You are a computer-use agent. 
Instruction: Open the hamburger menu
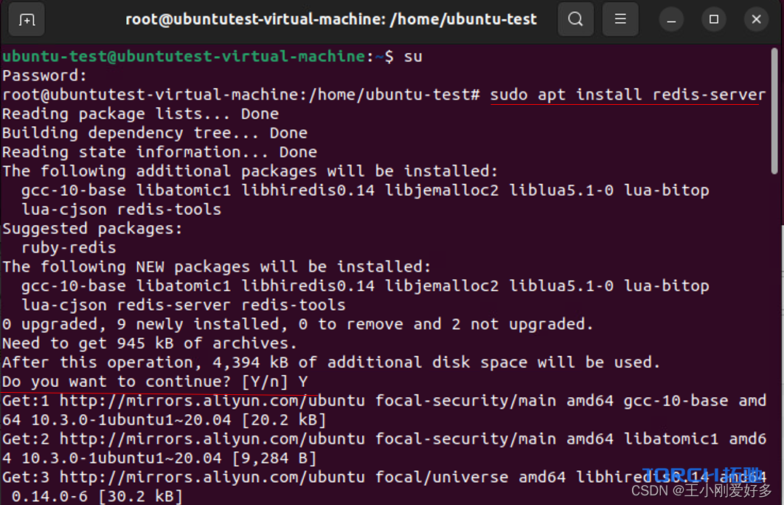(x=620, y=19)
